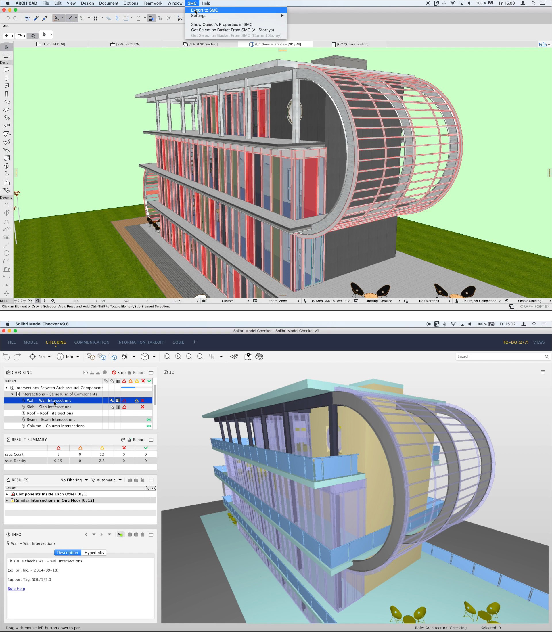Open the Guide Lines dropdown arrow
The width and height of the screenshot is (552, 632).
click(x=63, y=18)
